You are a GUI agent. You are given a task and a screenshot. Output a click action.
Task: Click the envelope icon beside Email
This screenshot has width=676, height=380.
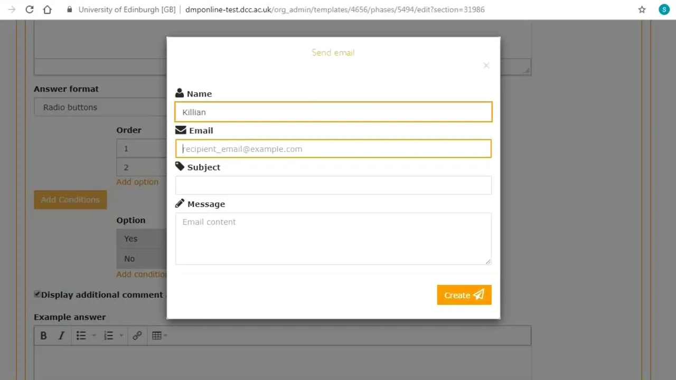181,130
